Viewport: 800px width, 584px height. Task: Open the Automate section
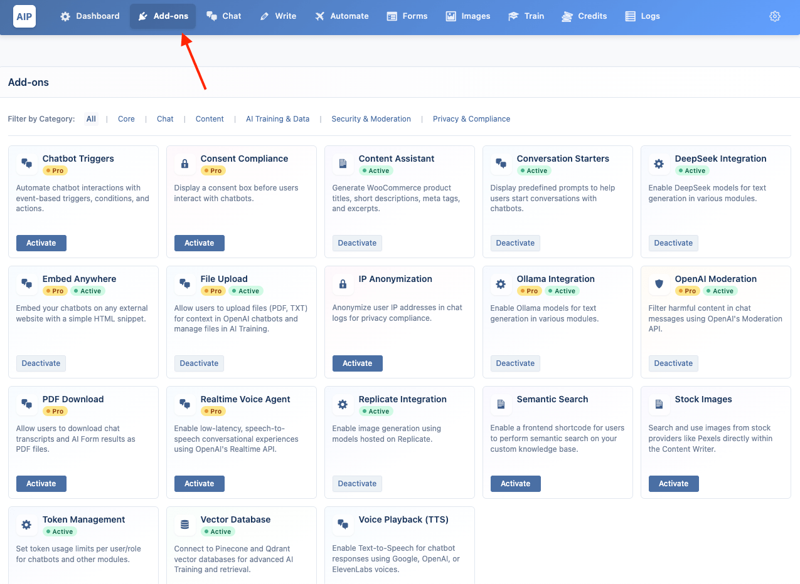click(342, 16)
